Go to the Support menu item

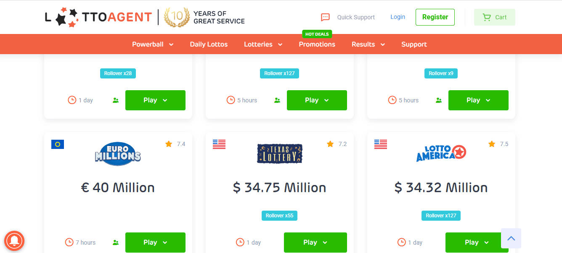pyautogui.click(x=414, y=44)
